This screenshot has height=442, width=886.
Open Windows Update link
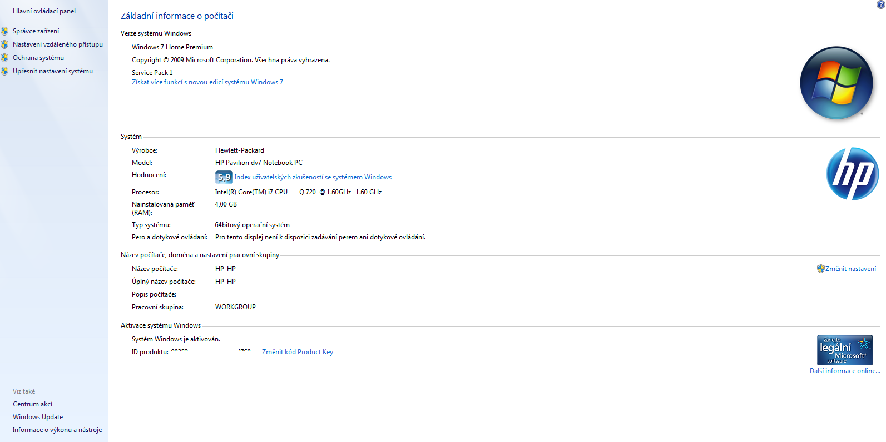[x=38, y=417]
